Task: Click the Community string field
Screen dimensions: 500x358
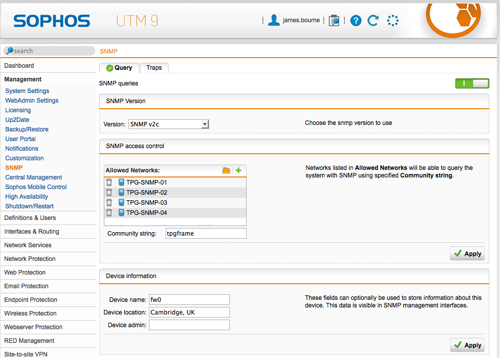Action: pyautogui.click(x=206, y=233)
